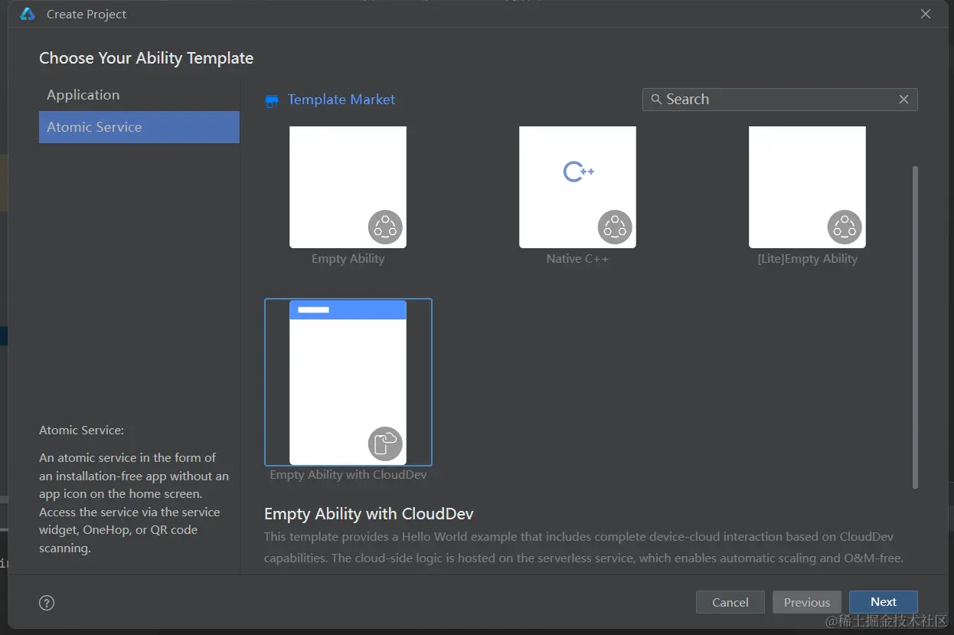
Task: Click the Choose Your Ability Template heading
Action: pos(146,58)
